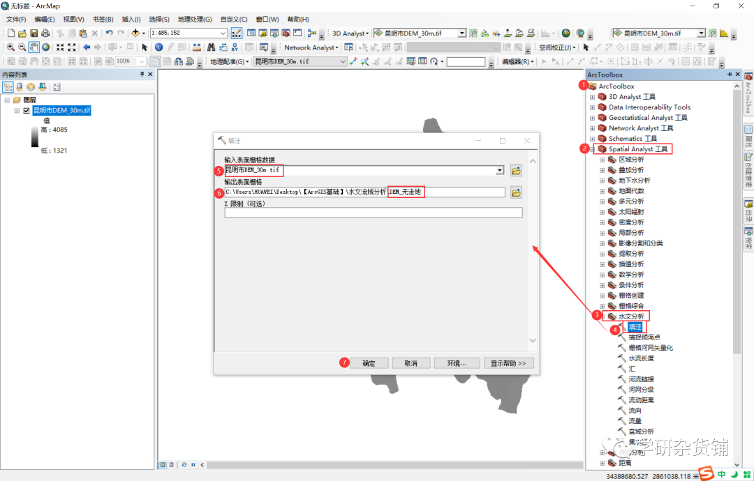Open the 文件(F) menu

tap(16, 20)
